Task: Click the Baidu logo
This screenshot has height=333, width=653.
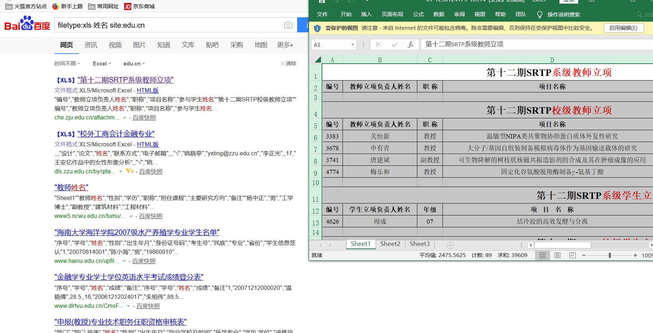Action: click(x=27, y=24)
